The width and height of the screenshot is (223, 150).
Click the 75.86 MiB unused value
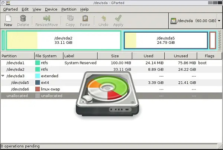(187, 63)
